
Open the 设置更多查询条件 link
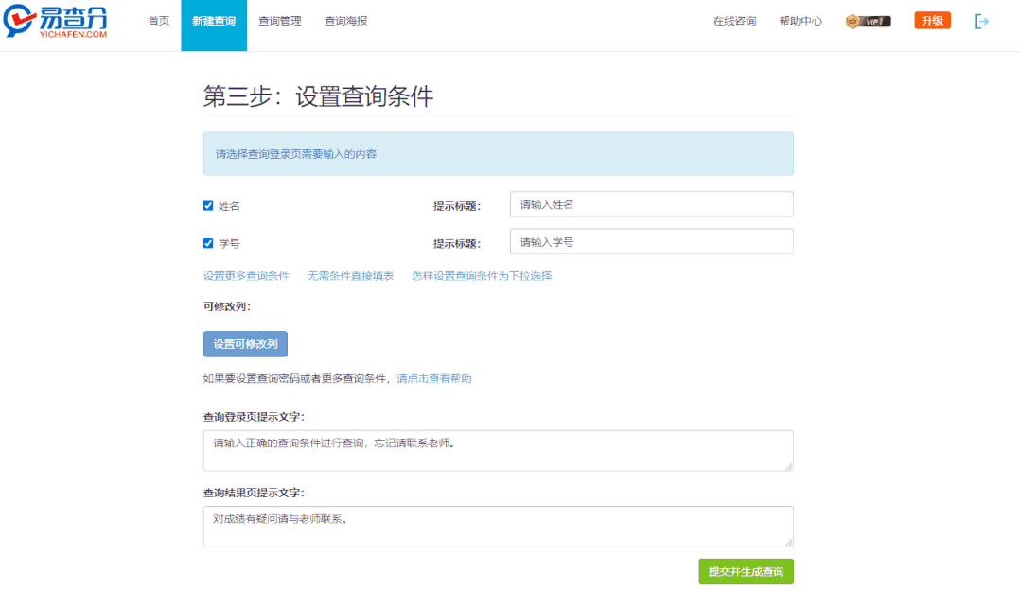(246, 276)
